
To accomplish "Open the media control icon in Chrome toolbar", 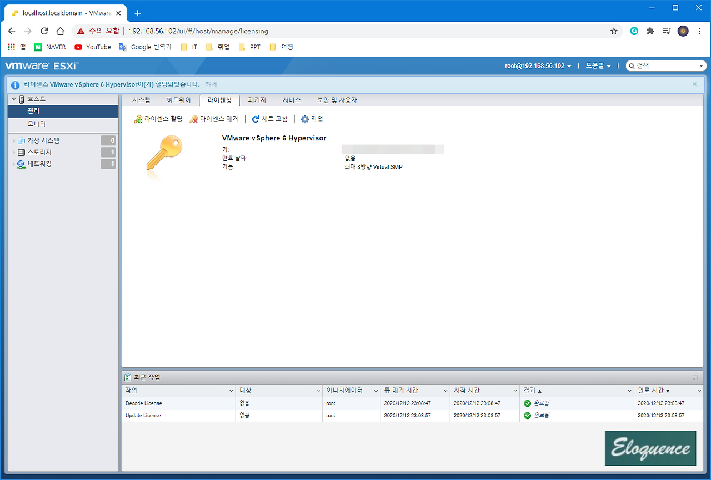I will [667, 31].
